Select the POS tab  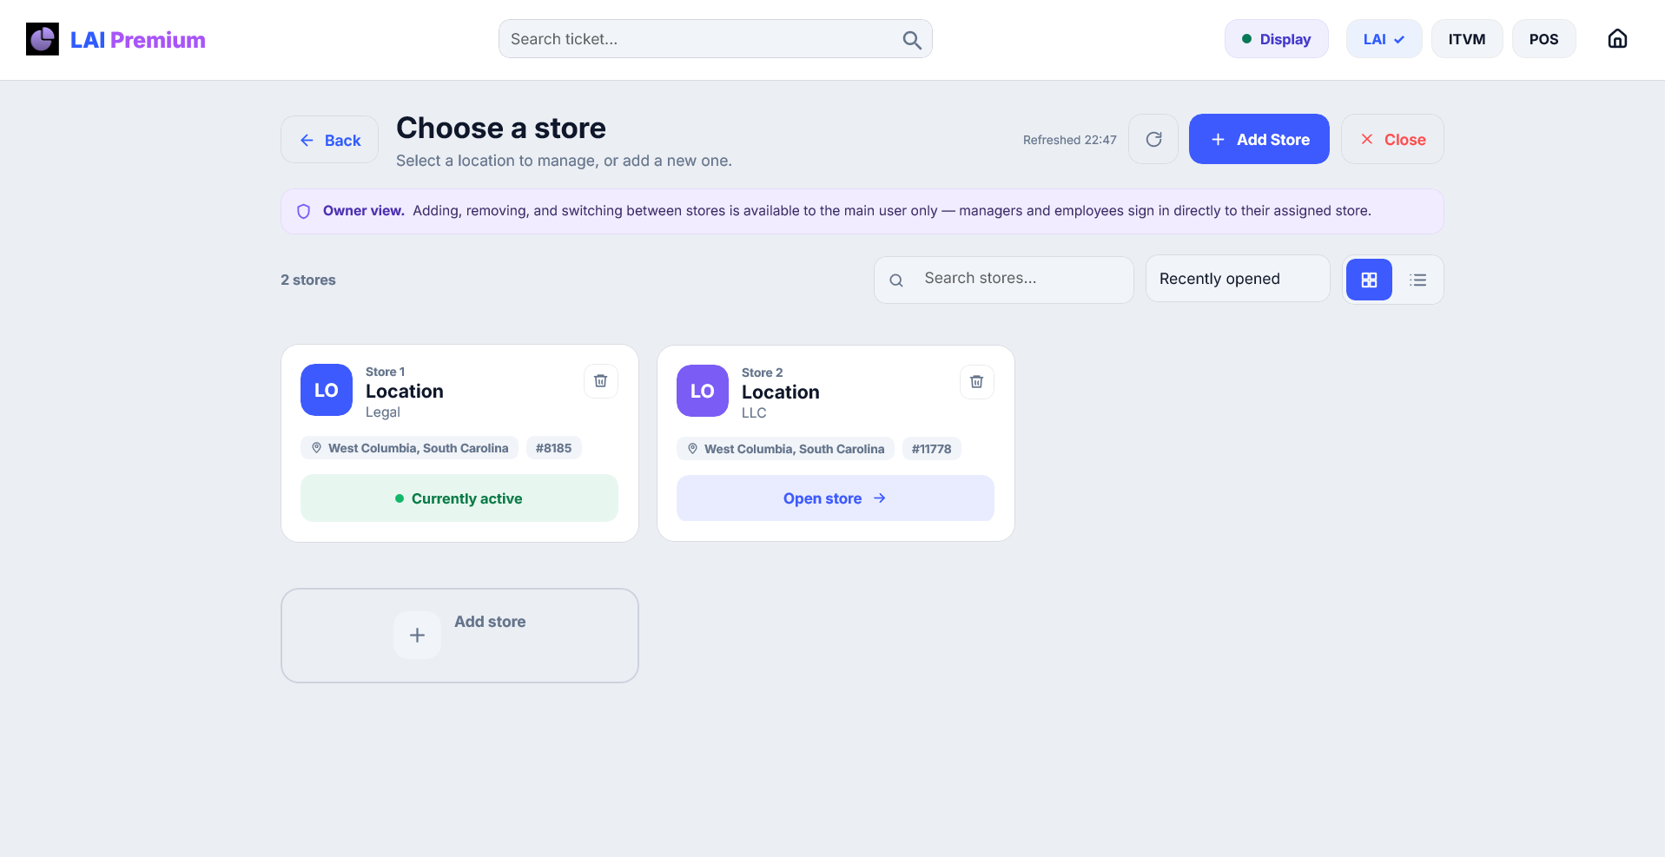(x=1543, y=39)
